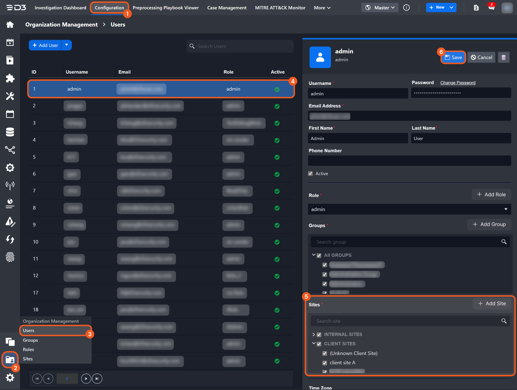Screen dimensions: 517x390
Task: Open the settings gear at sidebar bottom
Action: (10, 378)
